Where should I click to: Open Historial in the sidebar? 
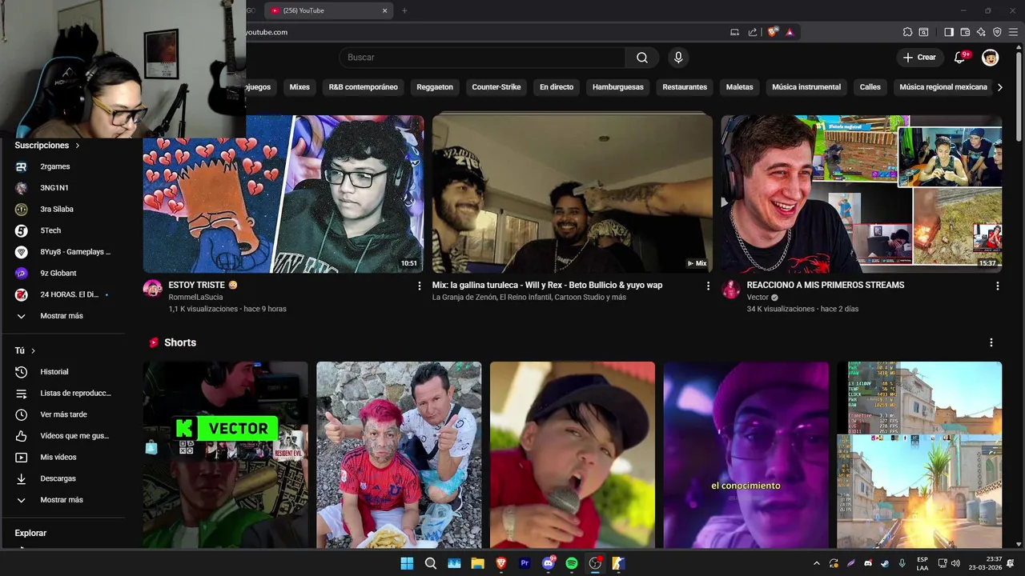coord(64,372)
